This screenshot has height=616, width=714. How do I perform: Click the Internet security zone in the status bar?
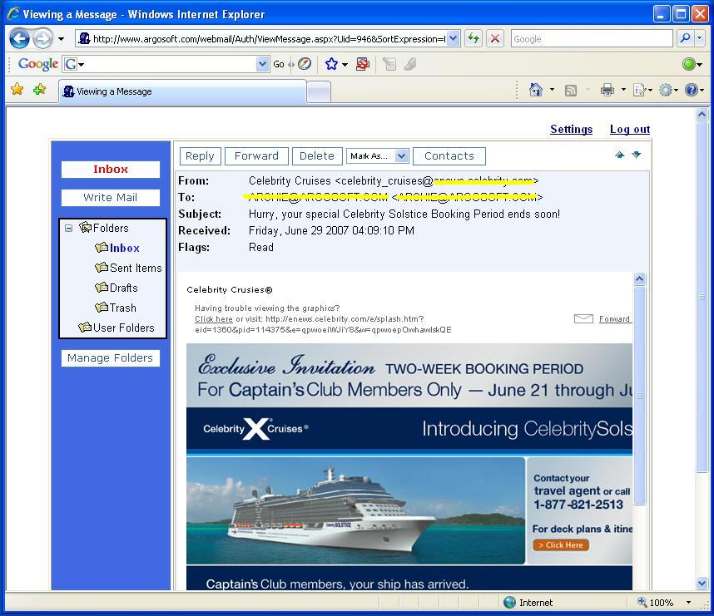(528, 603)
